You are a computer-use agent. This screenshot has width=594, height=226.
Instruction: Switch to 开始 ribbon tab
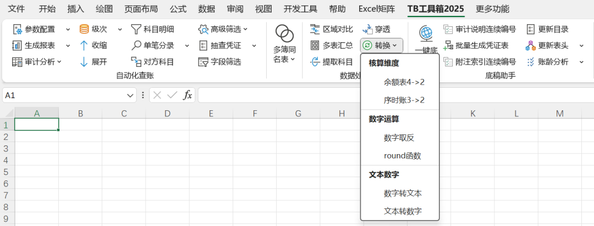[x=47, y=9]
